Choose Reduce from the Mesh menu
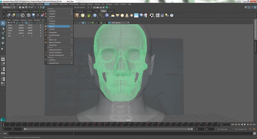 click(x=52, y=26)
